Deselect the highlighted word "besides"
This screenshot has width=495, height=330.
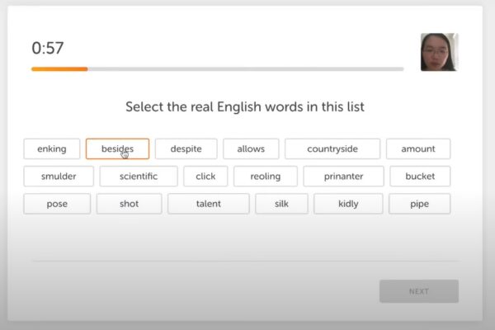[117, 148]
